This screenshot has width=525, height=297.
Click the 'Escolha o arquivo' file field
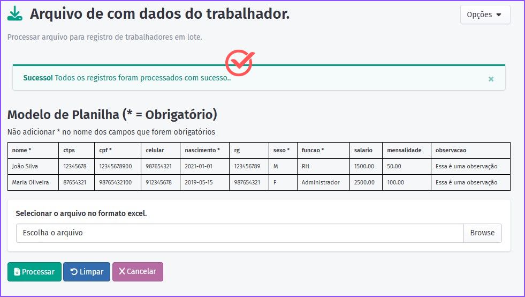pos(239,233)
